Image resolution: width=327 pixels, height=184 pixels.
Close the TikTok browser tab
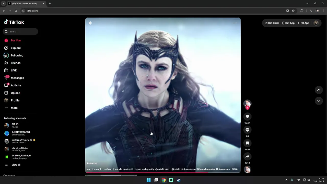coord(43,4)
